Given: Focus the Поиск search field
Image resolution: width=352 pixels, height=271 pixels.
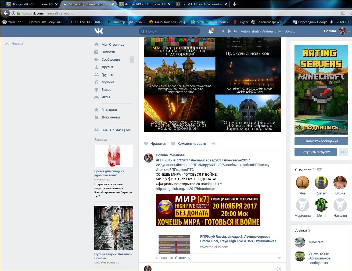Looking at the screenshot, I should pos(172,31).
